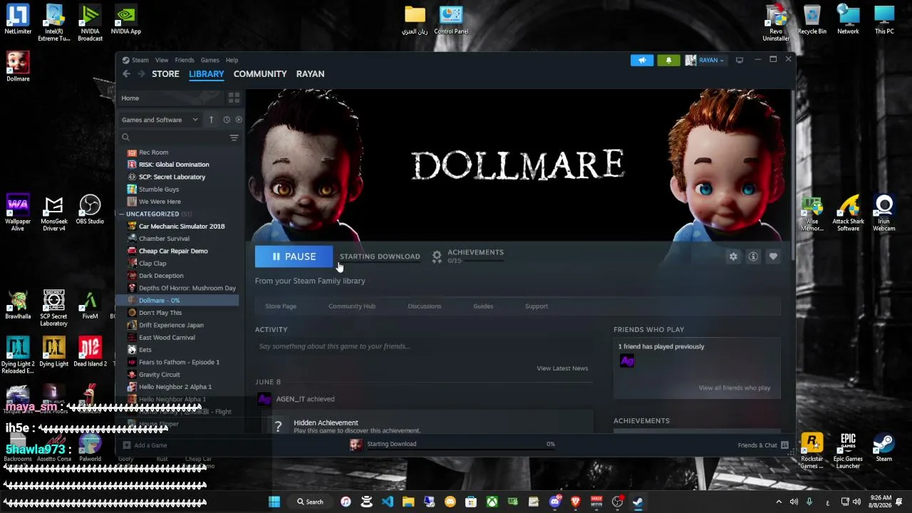Open the Recycle Bin desktop icon
912x513 pixels.
(x=812, y=19)
